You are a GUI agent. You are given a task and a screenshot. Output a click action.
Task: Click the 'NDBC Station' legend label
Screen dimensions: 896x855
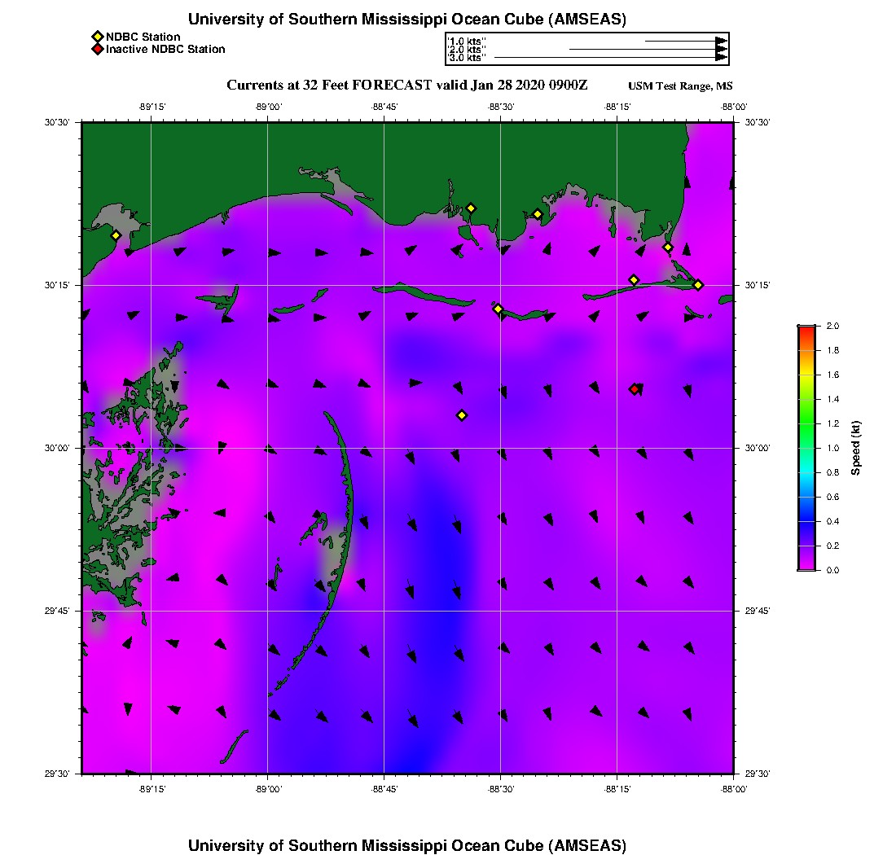143,37
